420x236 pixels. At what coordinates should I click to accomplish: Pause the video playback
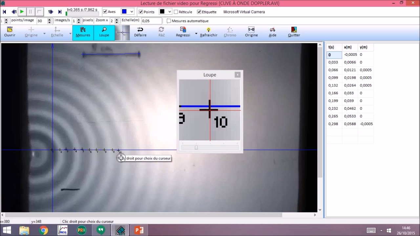coord(31,12)
